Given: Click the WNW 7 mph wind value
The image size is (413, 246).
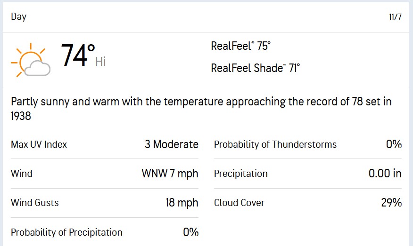Looking at the screenshot, I should click(170, 174).
